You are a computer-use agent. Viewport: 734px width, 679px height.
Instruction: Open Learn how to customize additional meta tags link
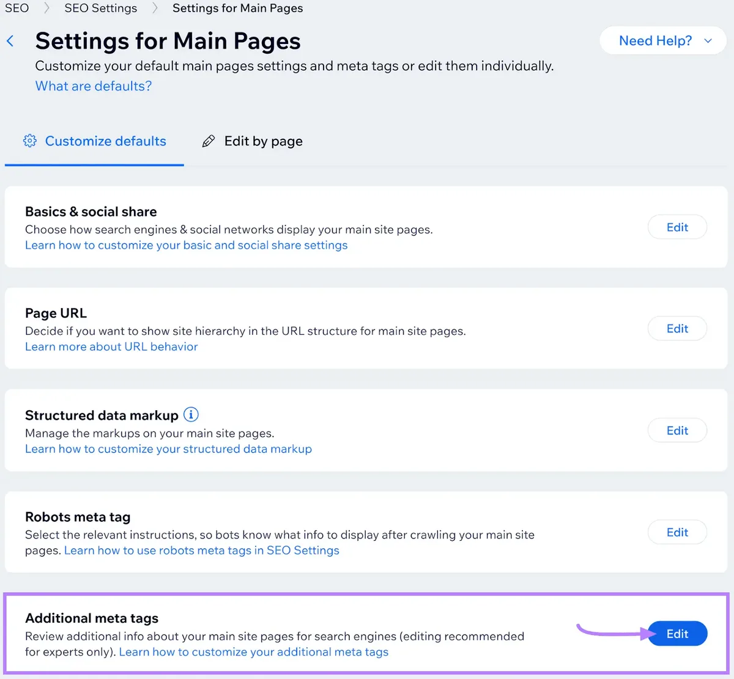[254, 652]
